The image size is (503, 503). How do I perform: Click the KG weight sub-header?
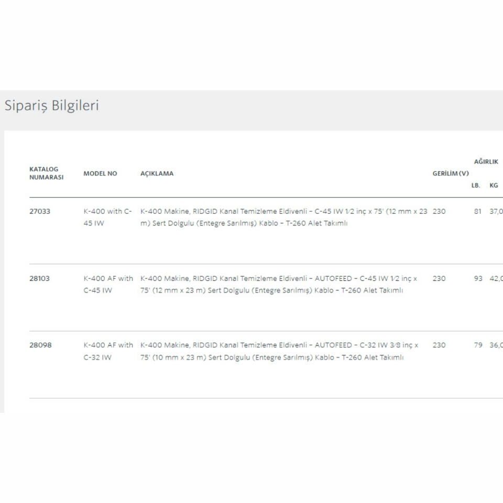pos(494,185)
